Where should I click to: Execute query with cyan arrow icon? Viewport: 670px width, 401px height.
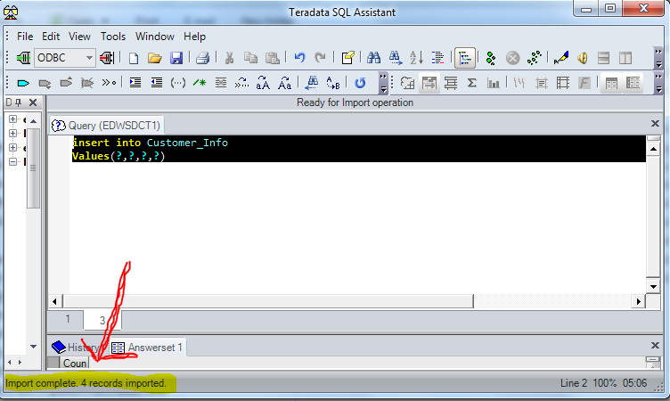coord(23,83)
